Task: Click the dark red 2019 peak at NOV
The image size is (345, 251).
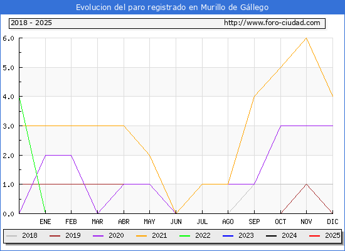Action: tap(306, 184)
